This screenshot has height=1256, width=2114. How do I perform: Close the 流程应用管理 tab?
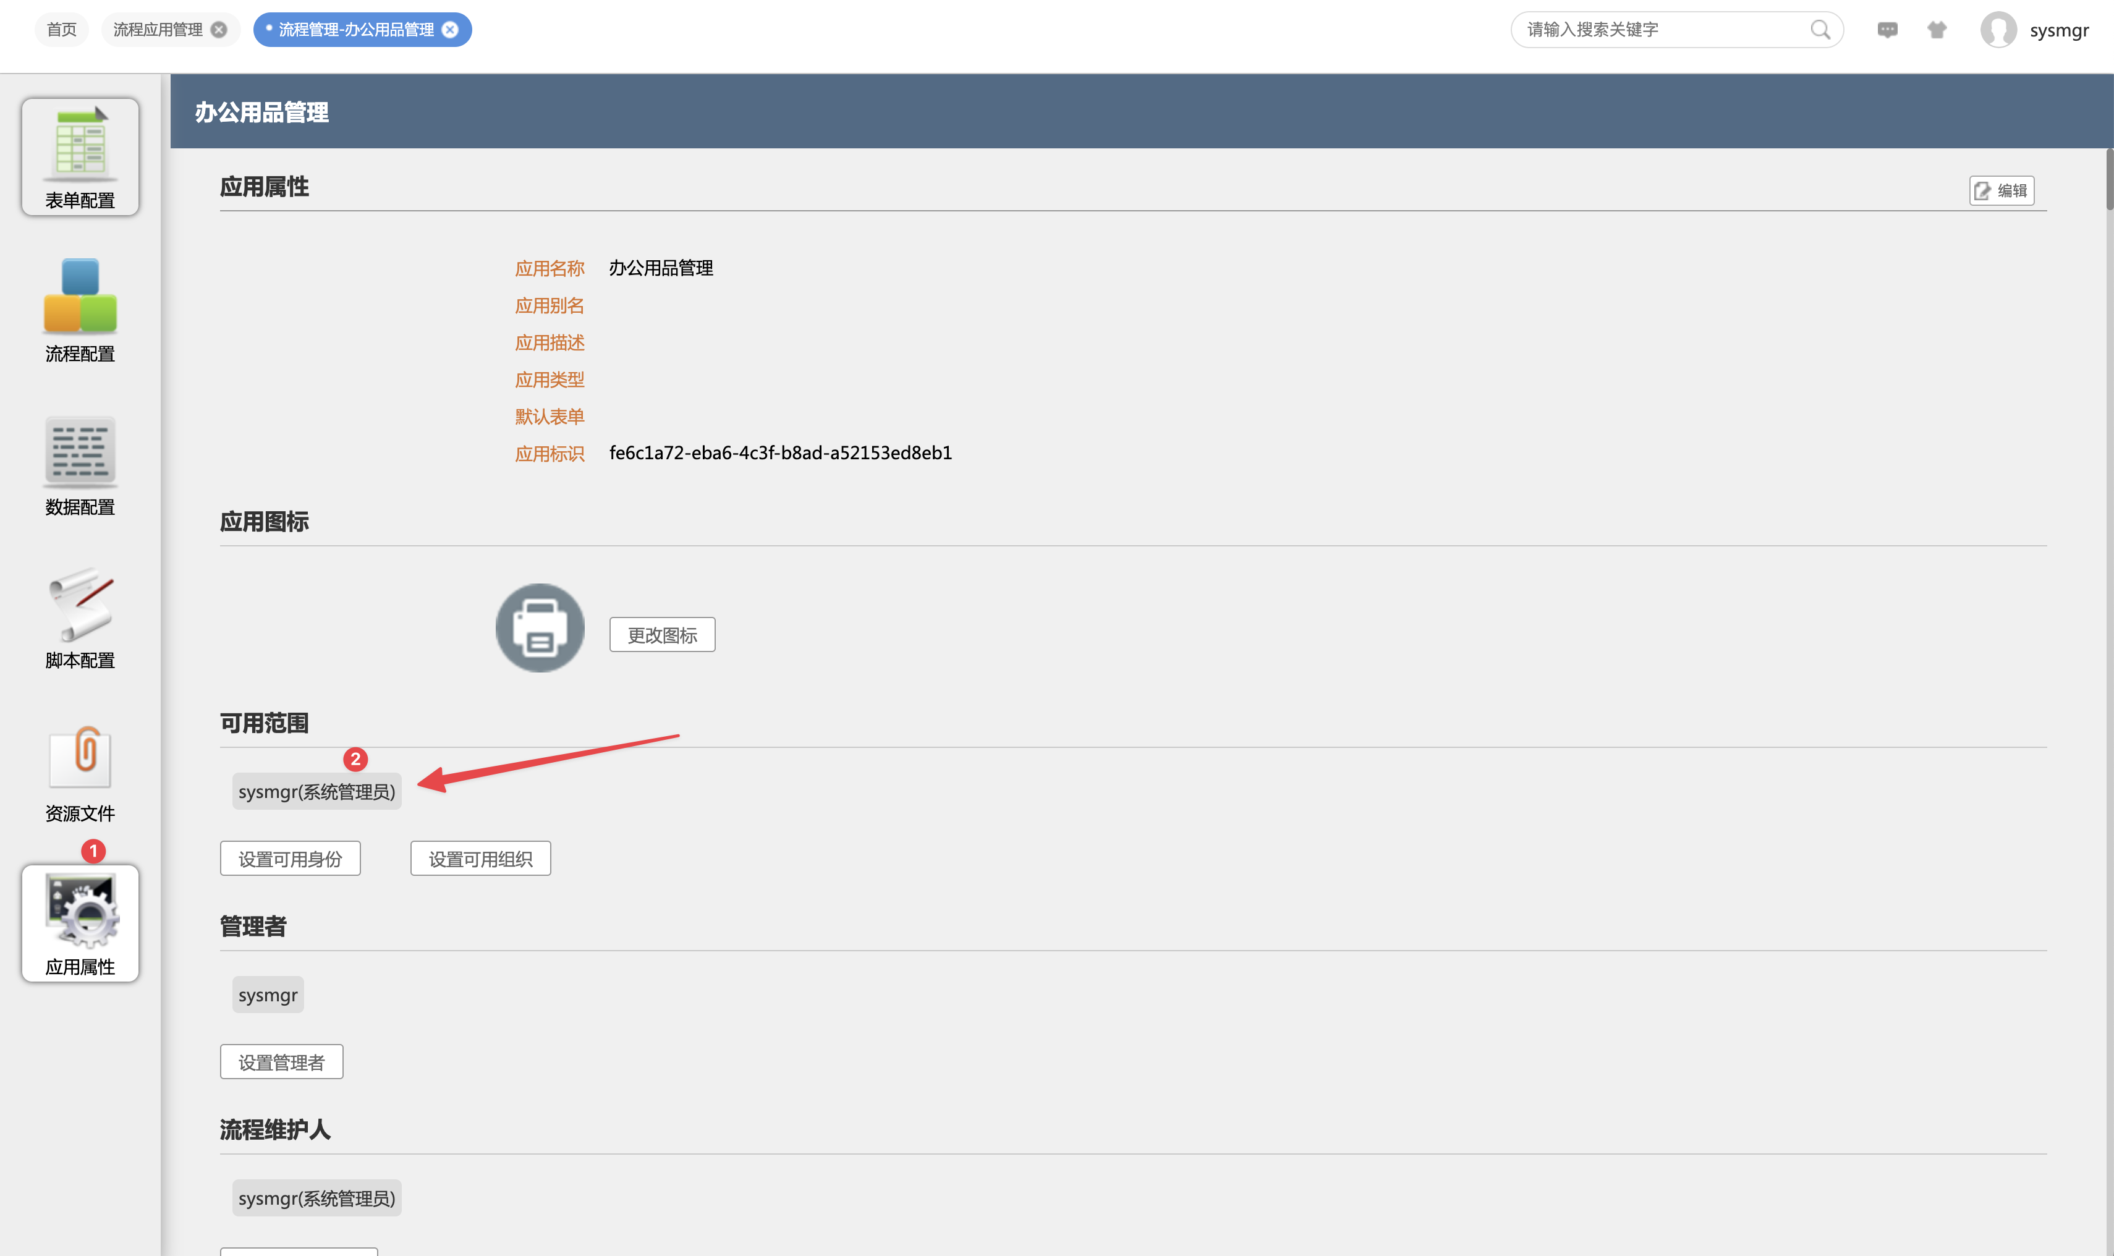click(219, 30)
